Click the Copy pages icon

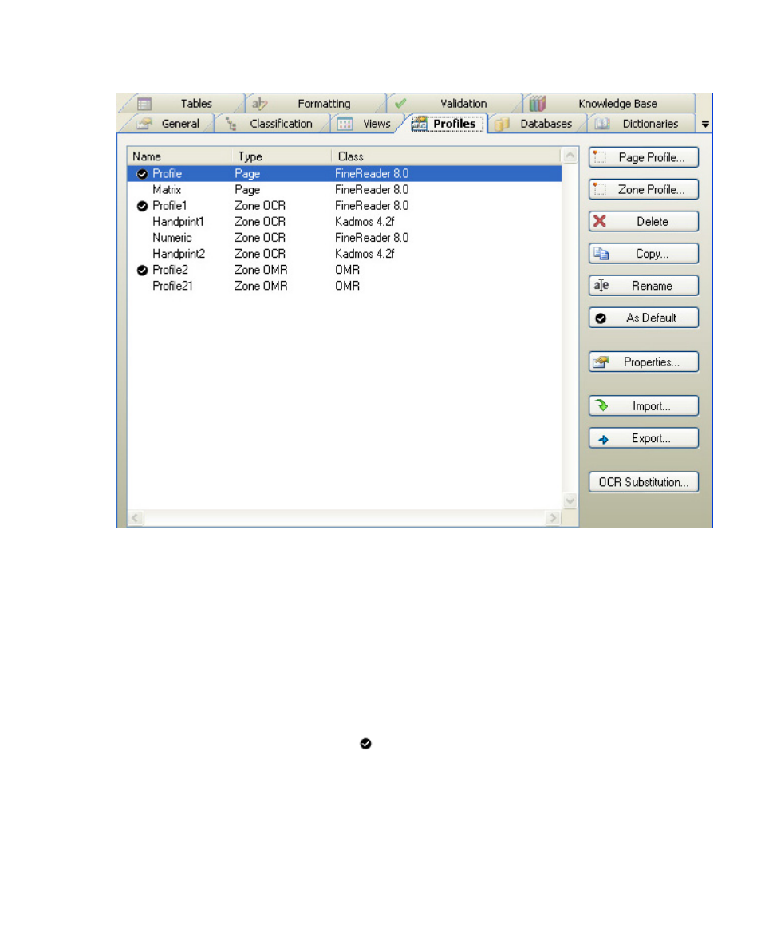601,254
